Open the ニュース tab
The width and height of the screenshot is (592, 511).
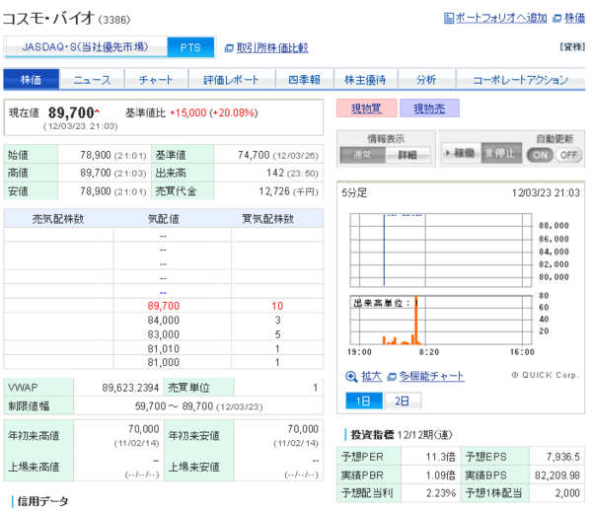pos(92,80)
